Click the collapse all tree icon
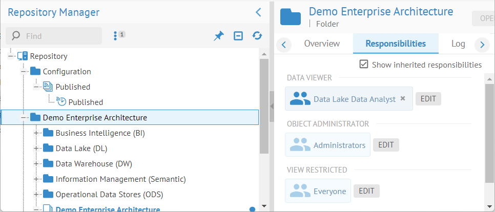Screen dimensions: 495x212 [238, 36]
